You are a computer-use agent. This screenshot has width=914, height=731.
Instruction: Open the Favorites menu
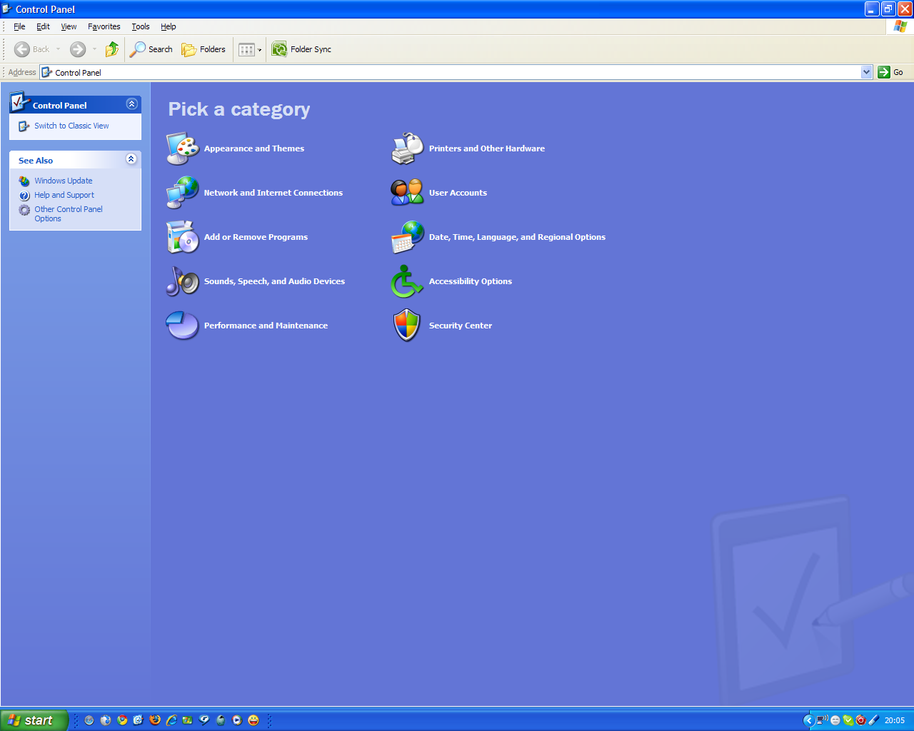coord(104,26)
